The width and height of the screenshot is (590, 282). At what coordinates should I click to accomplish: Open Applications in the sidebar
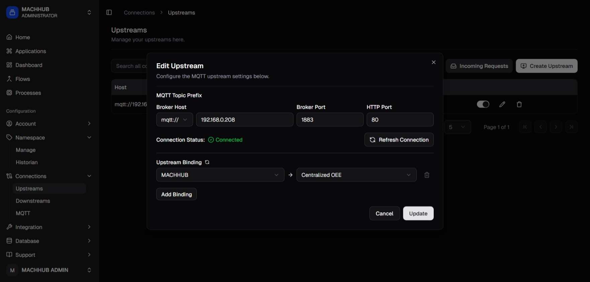(49, 51)
